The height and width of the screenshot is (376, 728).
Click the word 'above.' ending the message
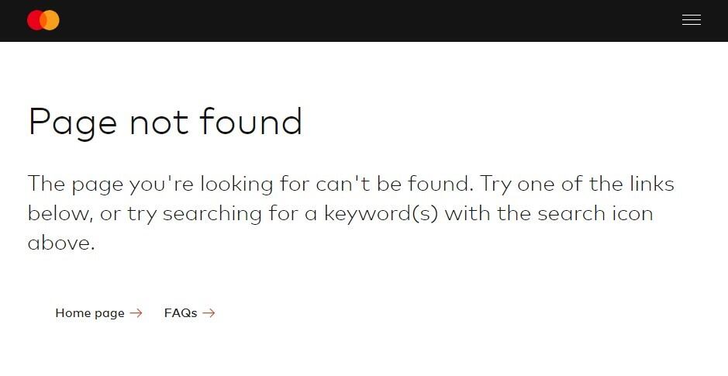click(61, 243)
